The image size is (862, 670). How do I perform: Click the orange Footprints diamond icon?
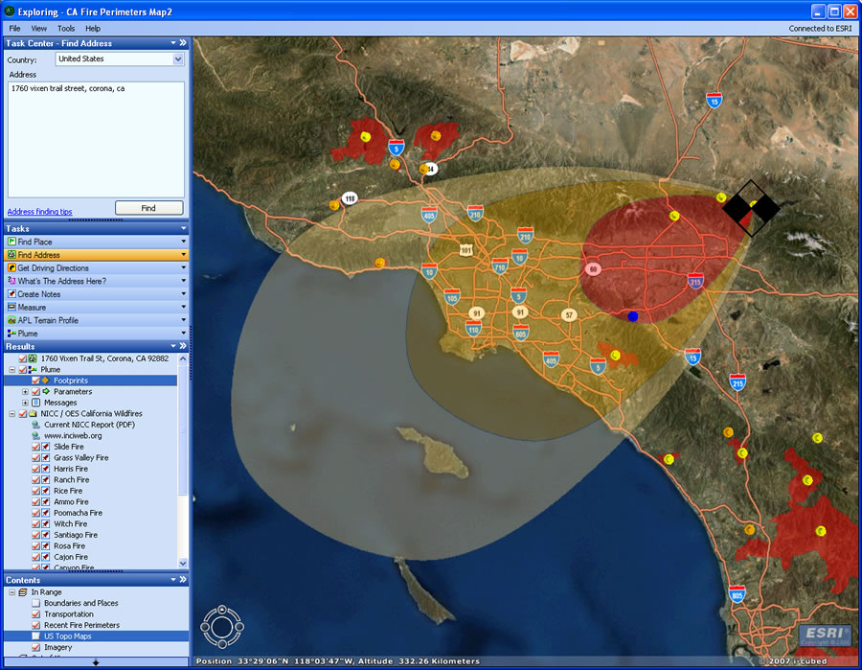pyautogui.click(x=46, y=381)
